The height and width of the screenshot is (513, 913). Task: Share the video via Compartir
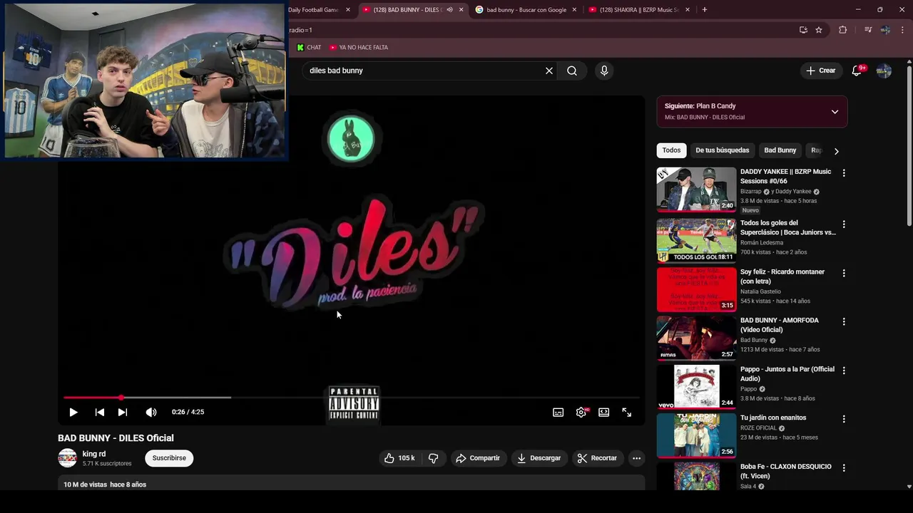tap(478, 458)
